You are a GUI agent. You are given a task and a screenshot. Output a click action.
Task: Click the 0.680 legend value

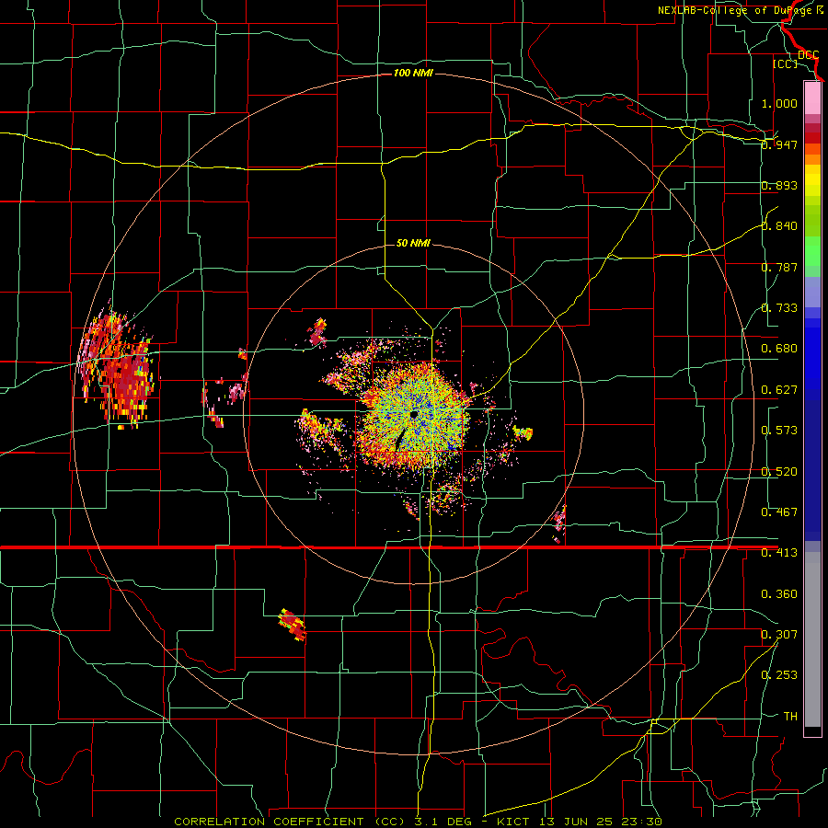(779, 349)
